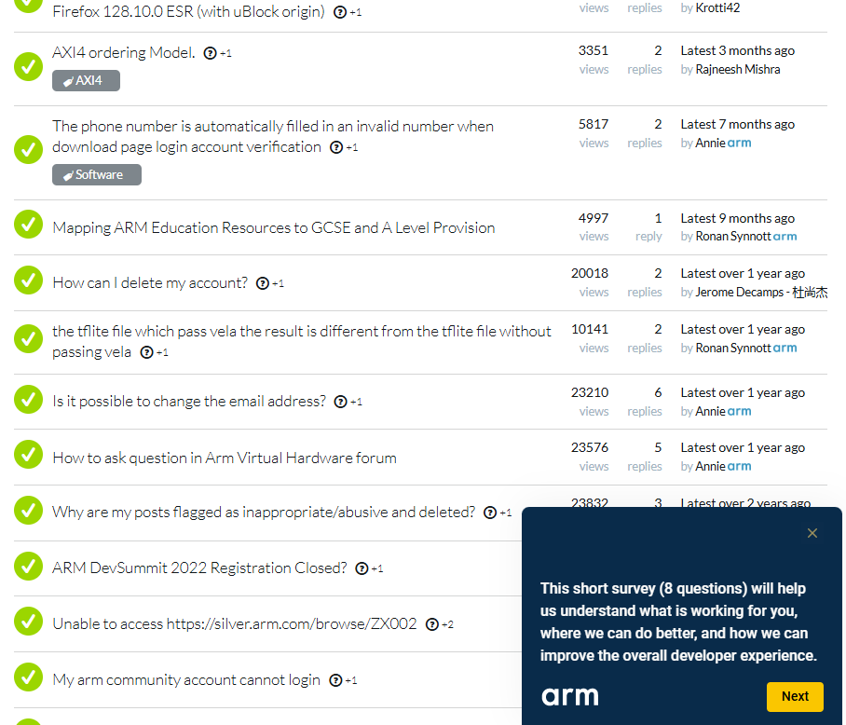
Task: Click the 20018 views count
Action: click(590, 273)
